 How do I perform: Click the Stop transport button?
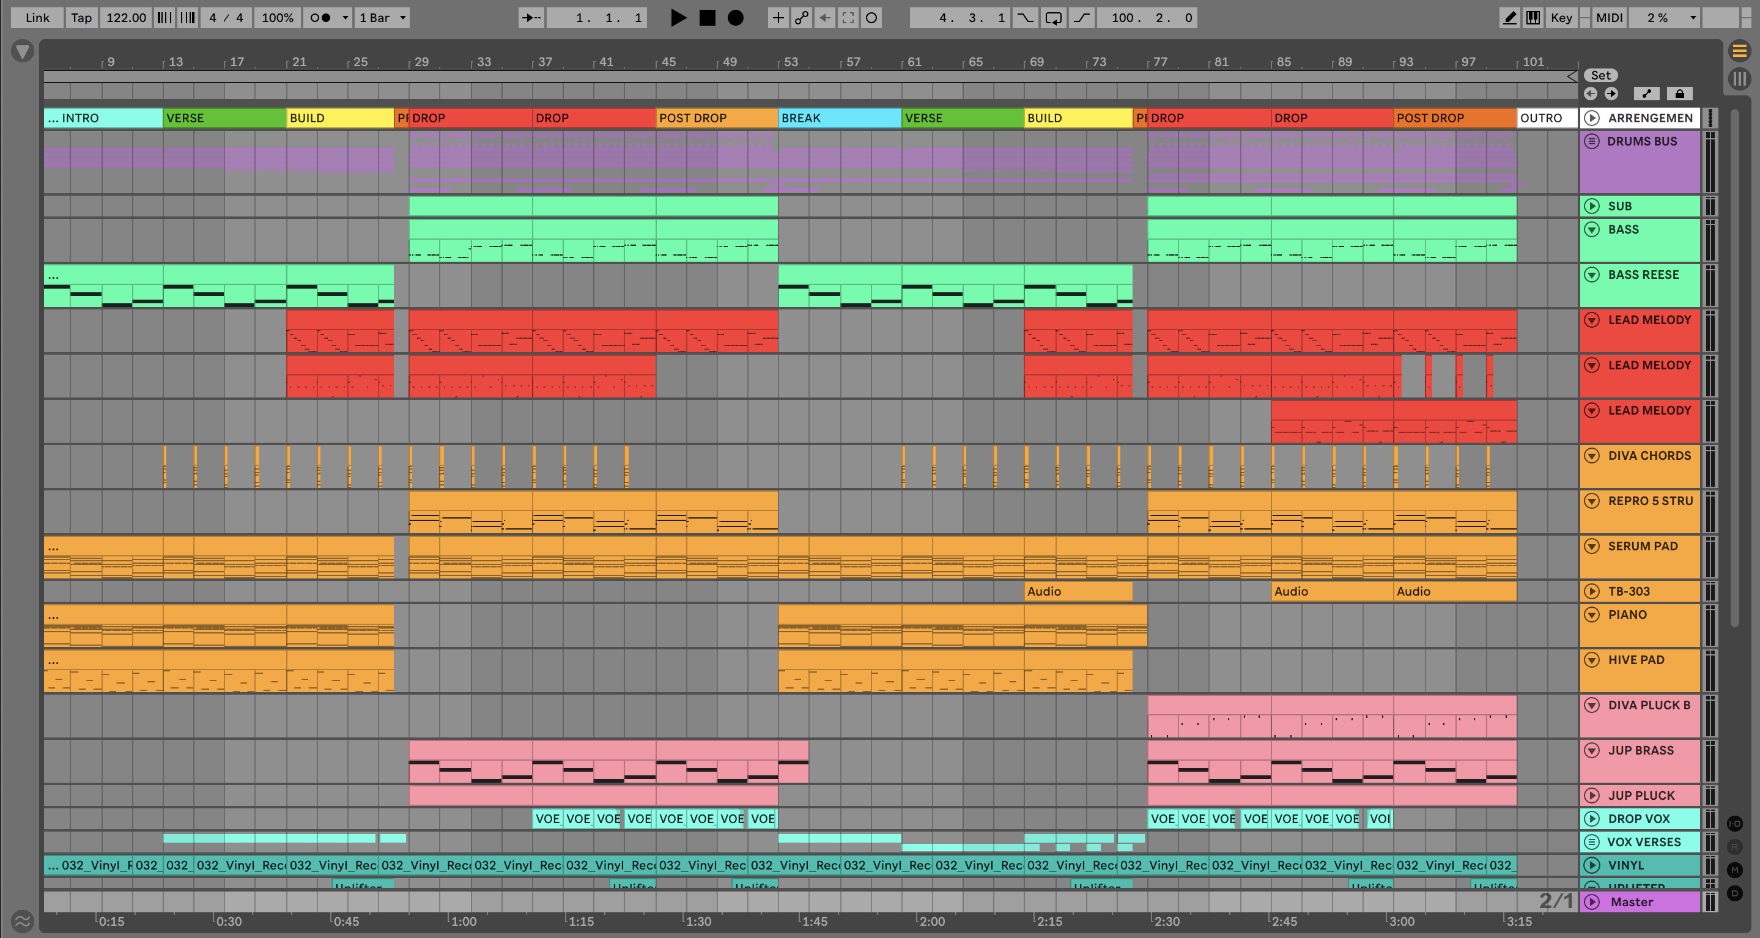(707, 18)
